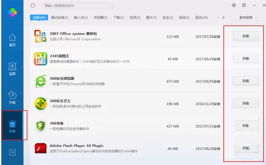The width and height of the screenshot is (266, 165).
Task: Click the refresh icon beside search box
Action: point(33,6)
